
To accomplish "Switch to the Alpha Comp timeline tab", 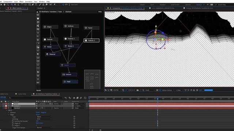I will point(4,94).
